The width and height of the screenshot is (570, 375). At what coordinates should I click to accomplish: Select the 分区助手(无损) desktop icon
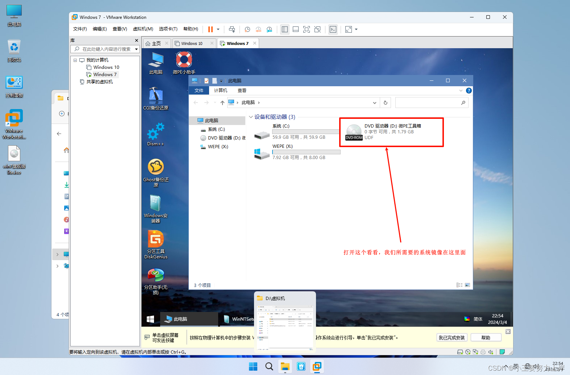pos(156,281)
